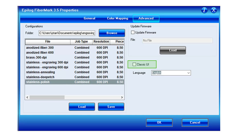Expand the Language dropdown

coord(188,73)
